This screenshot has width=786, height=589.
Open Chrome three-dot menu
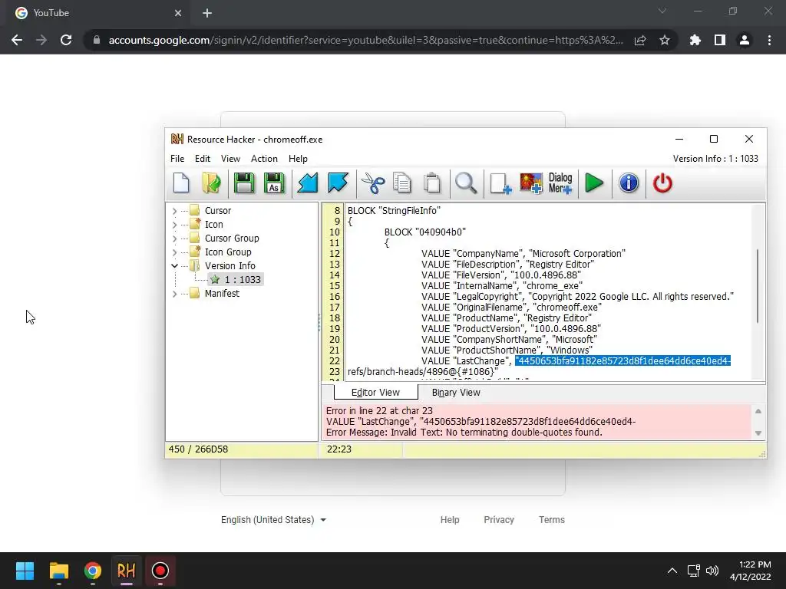point(769,40)
